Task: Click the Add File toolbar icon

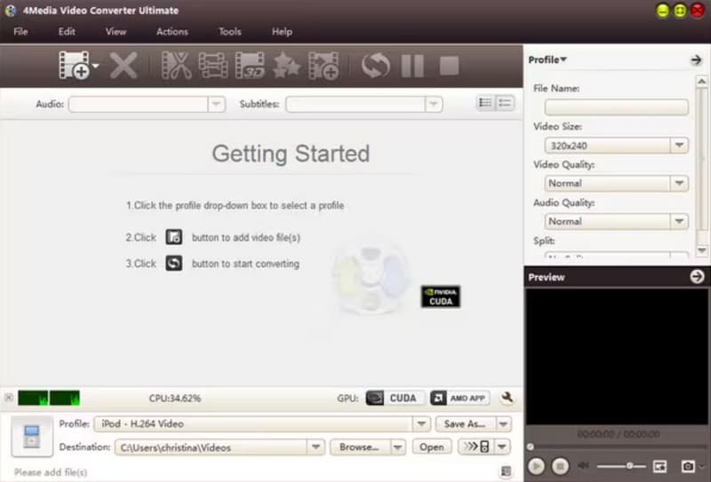Action: click(x=74, y=66)
